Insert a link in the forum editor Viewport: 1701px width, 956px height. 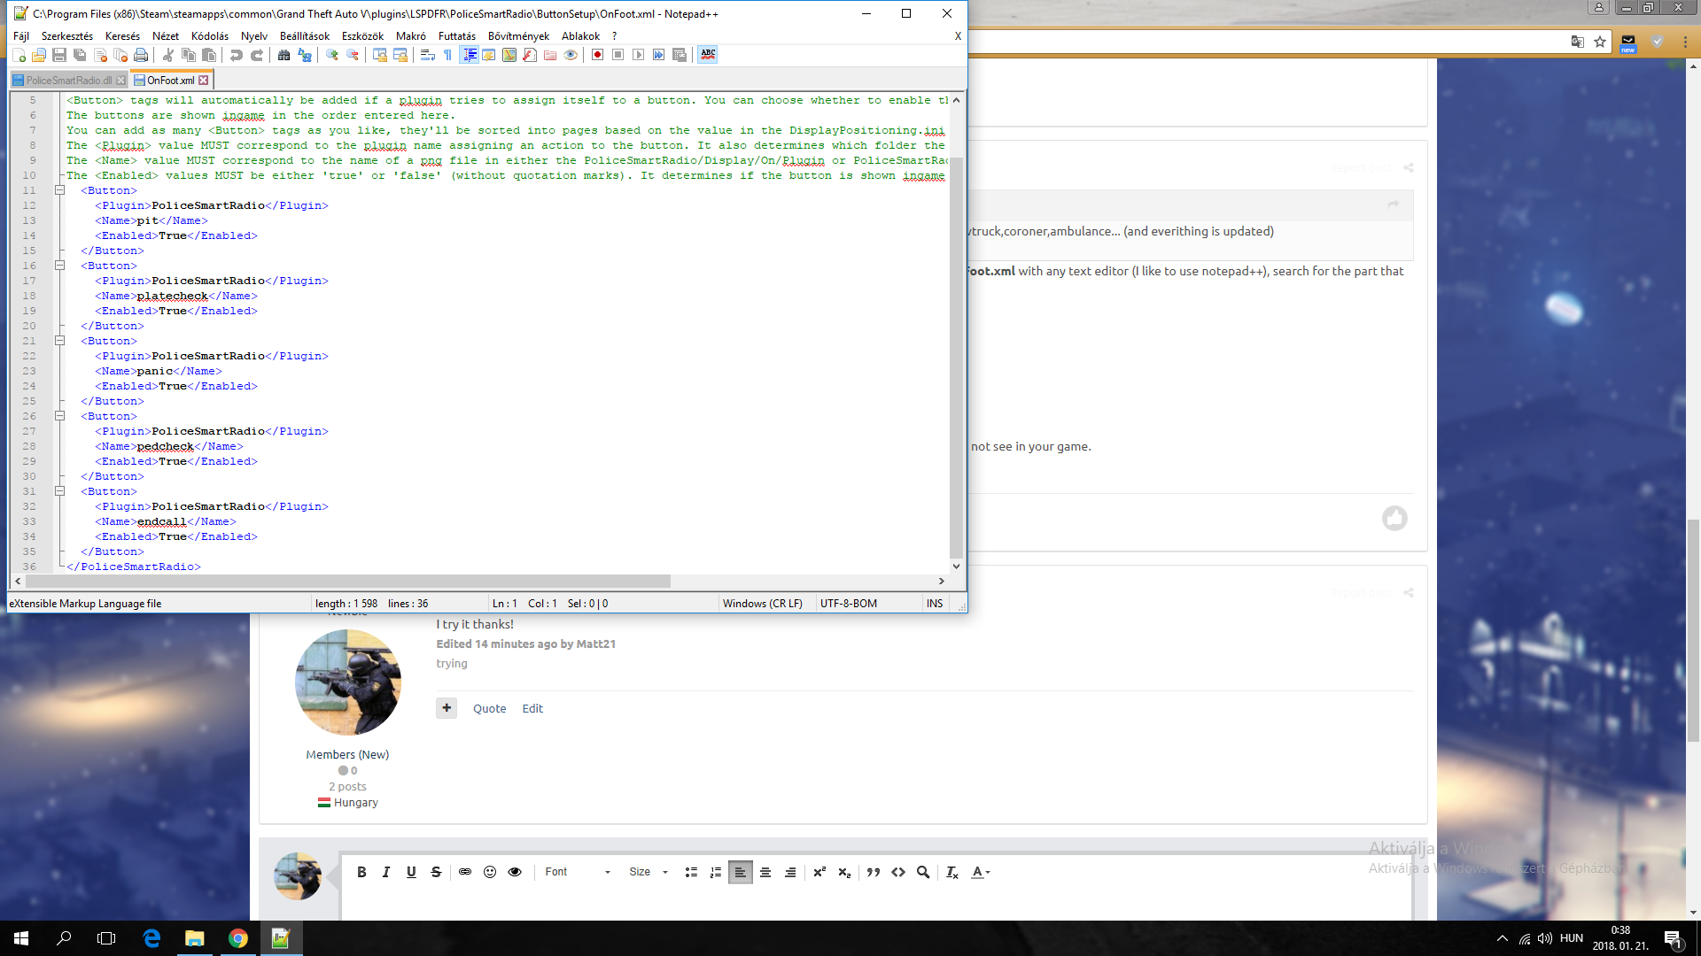[465, 872]
